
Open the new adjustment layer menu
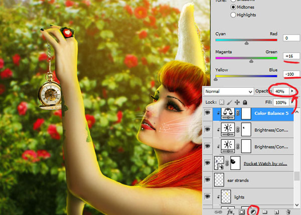click(x=253, y=212)
